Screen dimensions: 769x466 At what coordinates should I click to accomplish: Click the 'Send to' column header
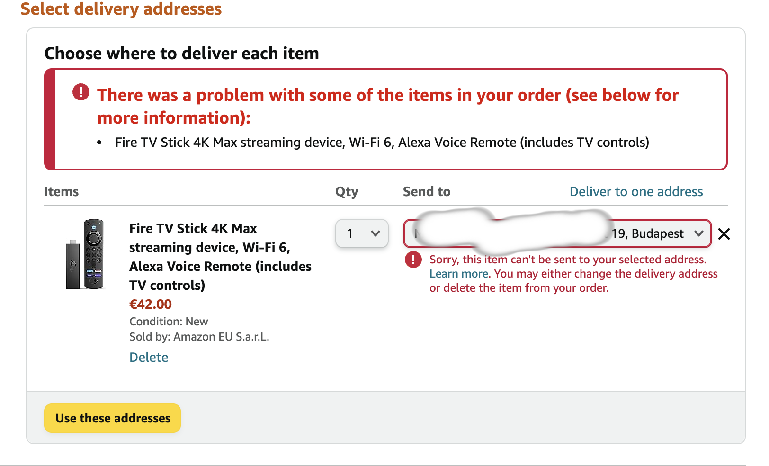427,191
